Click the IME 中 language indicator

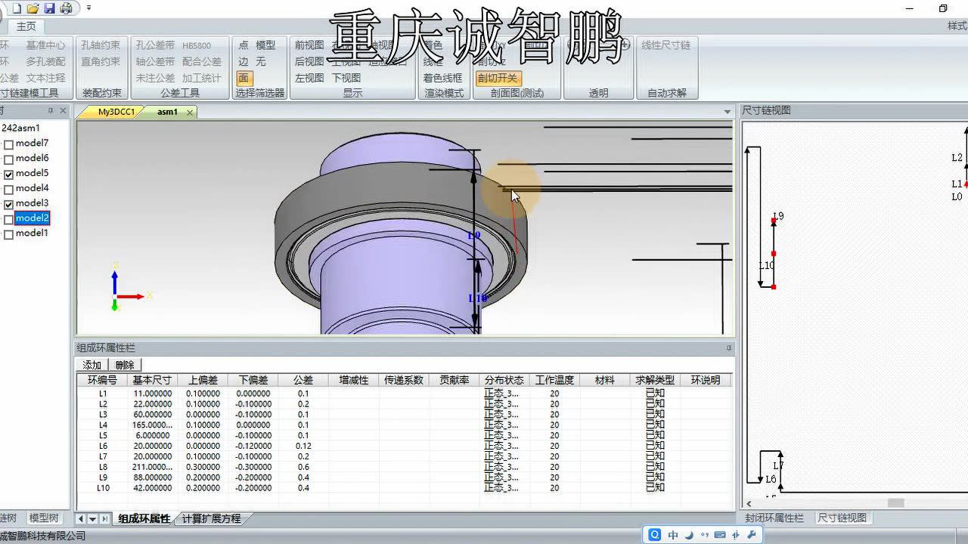click(x=673, y=535)
